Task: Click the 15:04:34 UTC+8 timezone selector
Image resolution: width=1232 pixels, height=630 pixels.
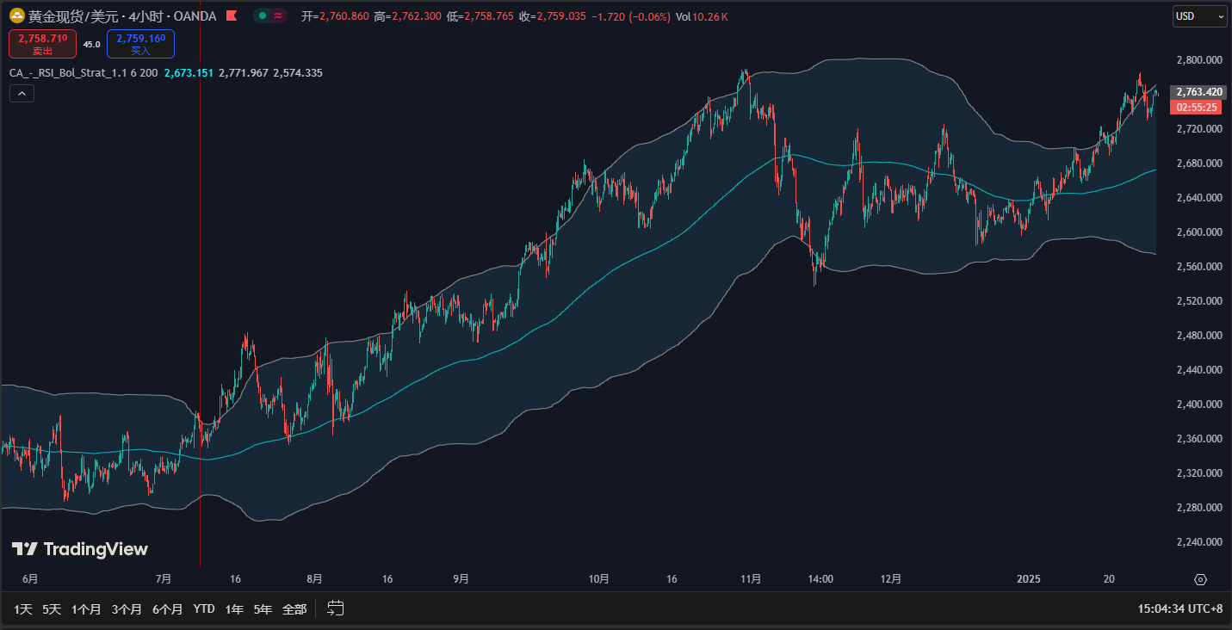Action: 1179,608
